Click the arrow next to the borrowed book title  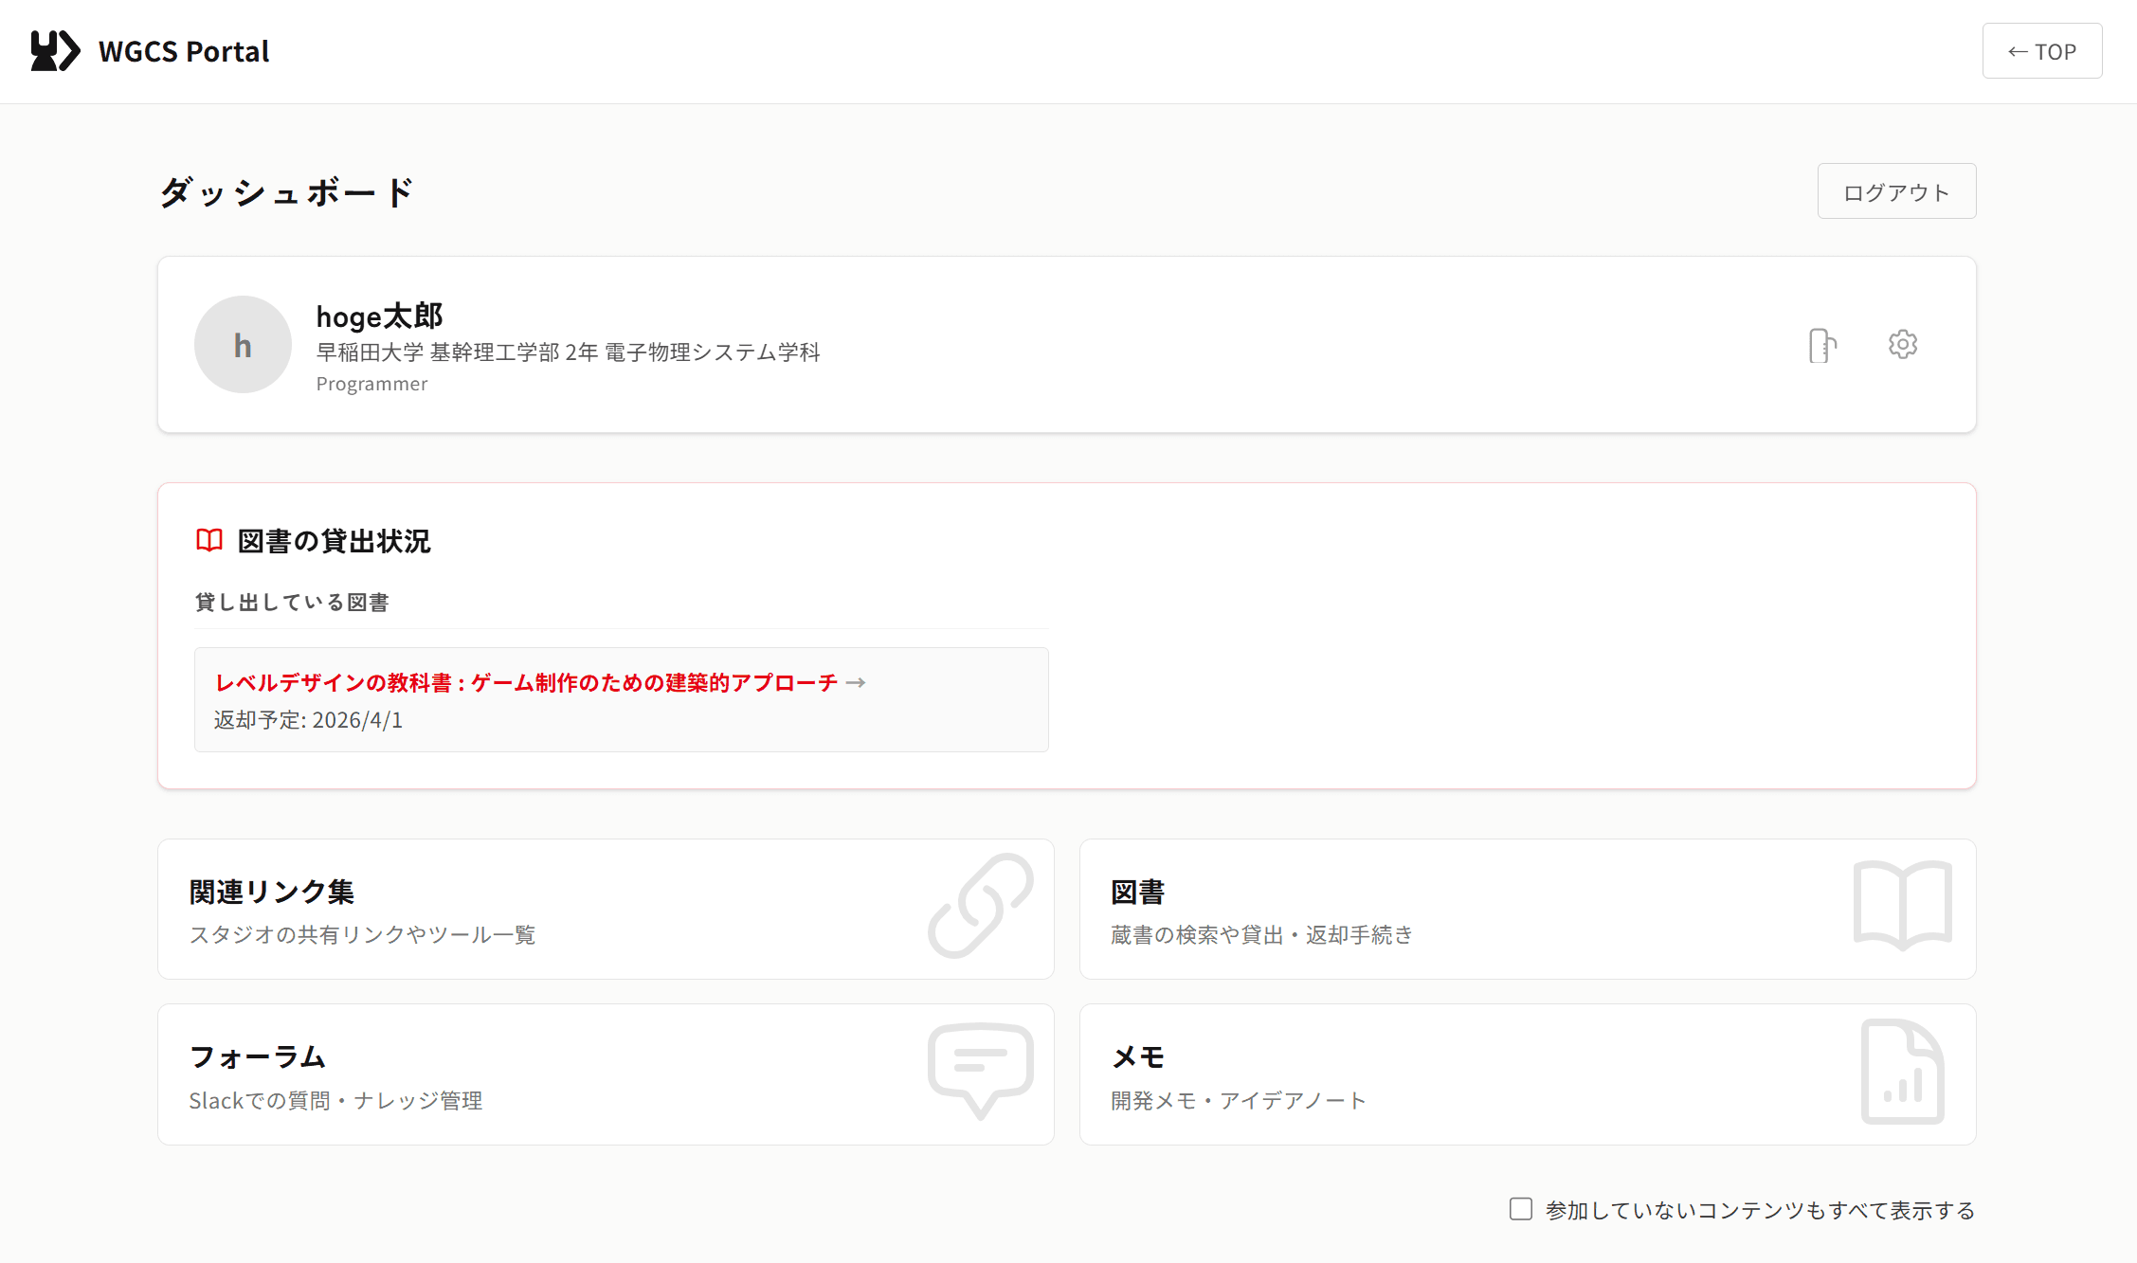[x=858, y=681]
